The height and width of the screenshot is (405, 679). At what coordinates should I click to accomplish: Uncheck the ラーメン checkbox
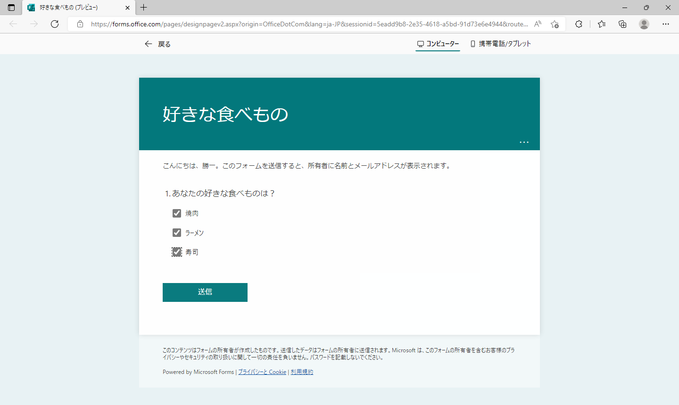point(177,233)
